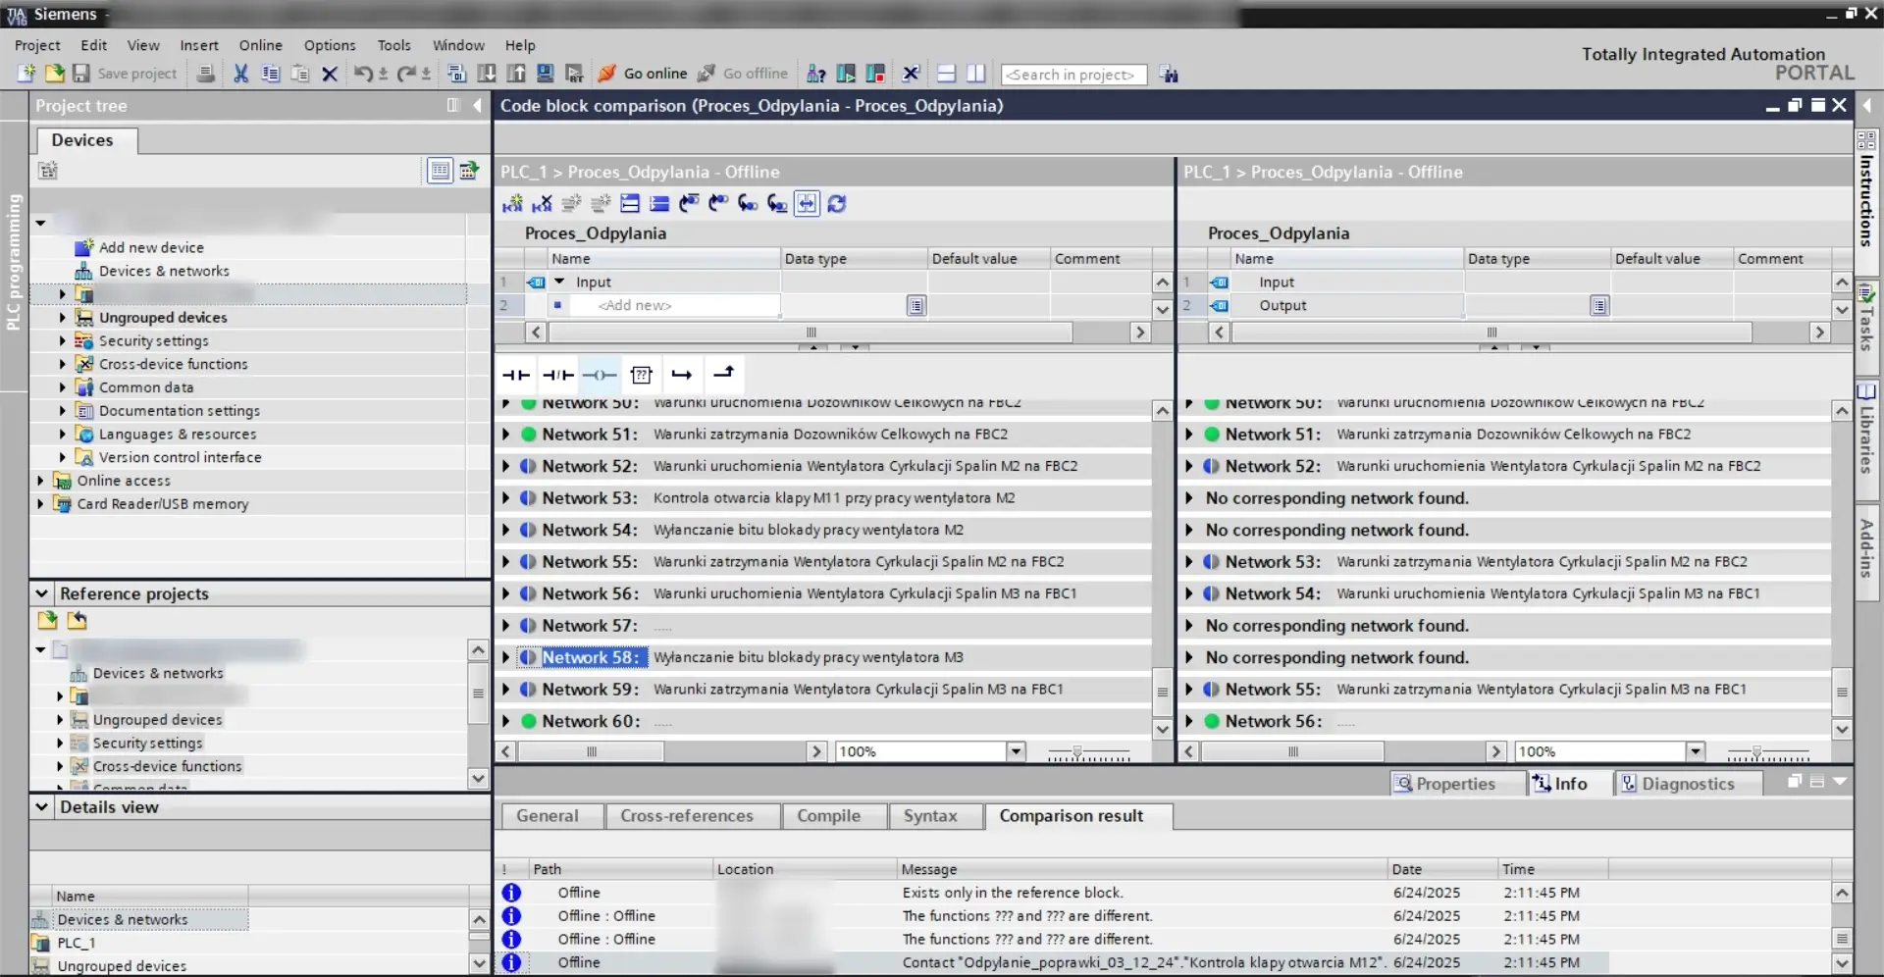Expand the Online access tree node
The width and height of the screenshot is (1884, 977).
(39, 481)
